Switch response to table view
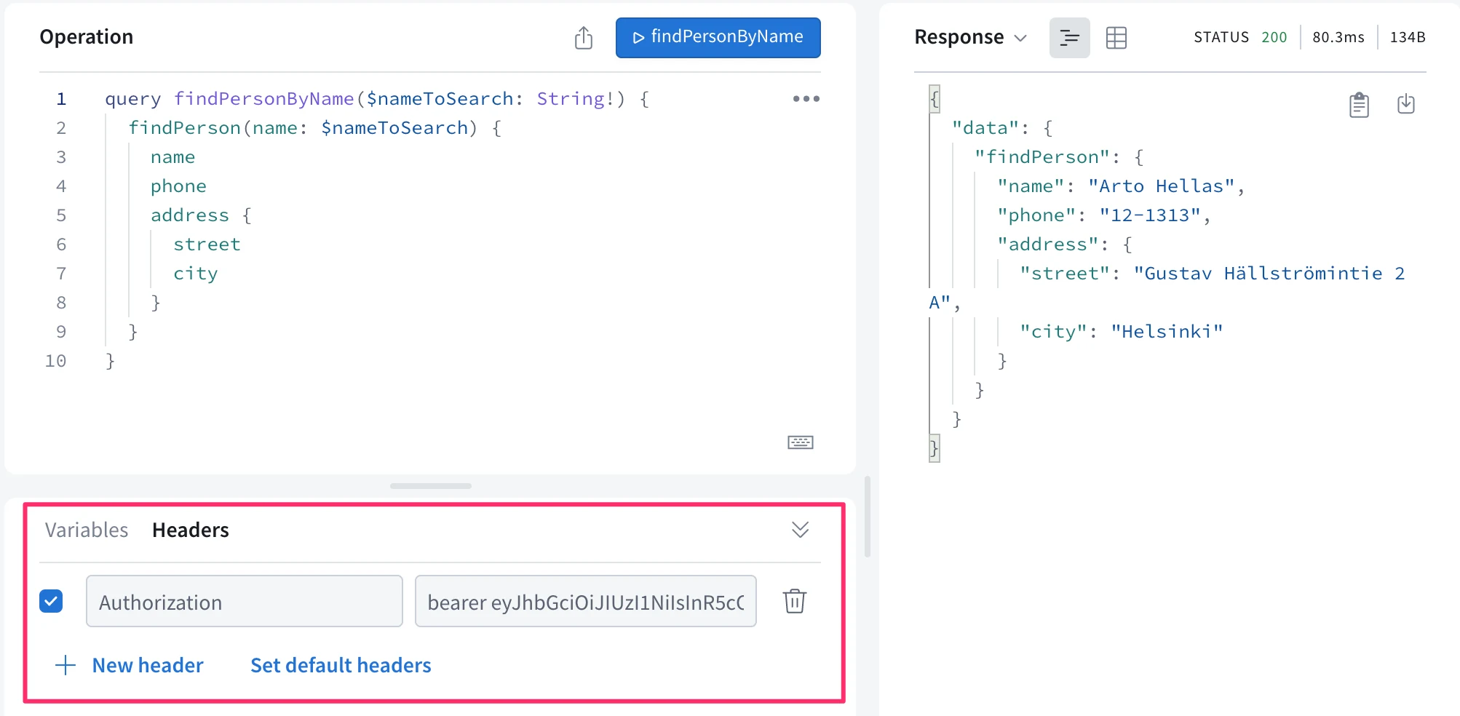 tap(1116, 38)
